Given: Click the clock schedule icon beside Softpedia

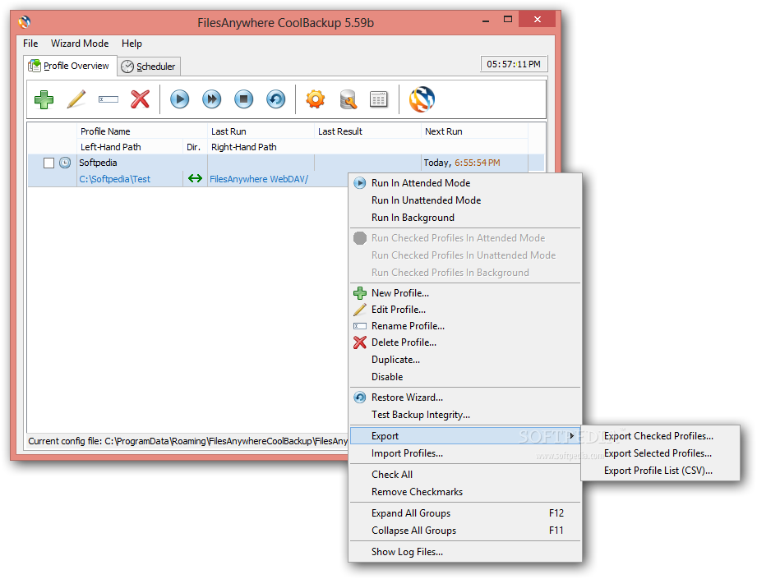Looking at the screenshot, I should tap(65, 163).
